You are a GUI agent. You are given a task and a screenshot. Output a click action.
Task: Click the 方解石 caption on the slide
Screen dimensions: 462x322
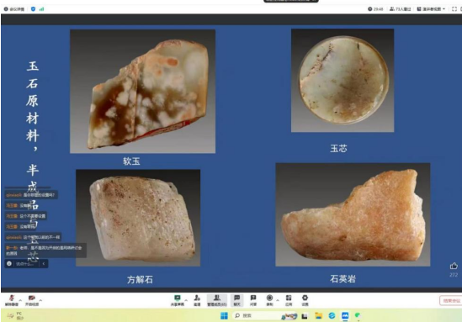pyautogui.click(x=140, y=279)
